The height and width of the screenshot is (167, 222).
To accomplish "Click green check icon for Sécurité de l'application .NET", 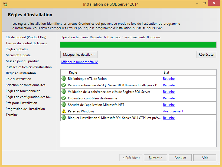I will pos(64,105).
